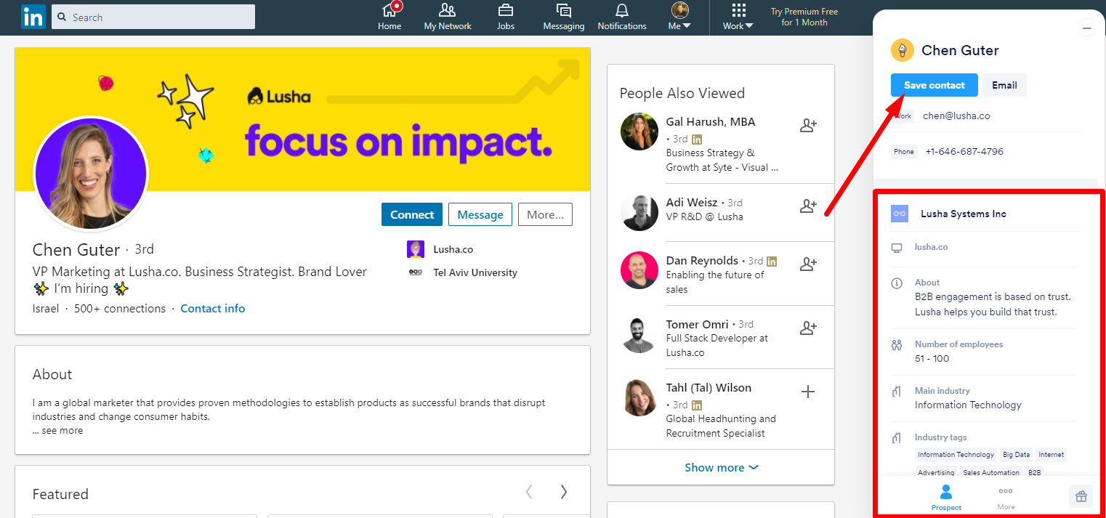1106x518 pixels.
Task: Switch to the Prospect tab in Lusha
Action: tap(946, 497)
